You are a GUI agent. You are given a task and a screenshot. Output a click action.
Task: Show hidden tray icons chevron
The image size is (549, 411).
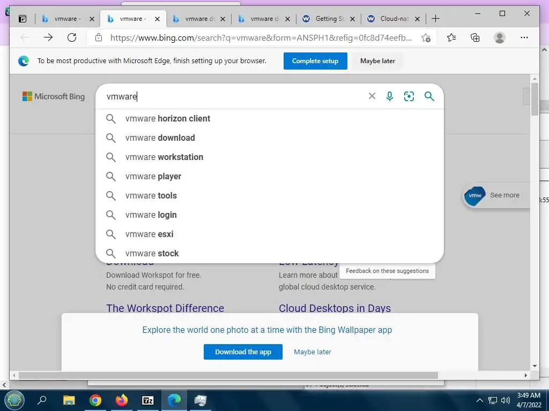coord(480,400)
